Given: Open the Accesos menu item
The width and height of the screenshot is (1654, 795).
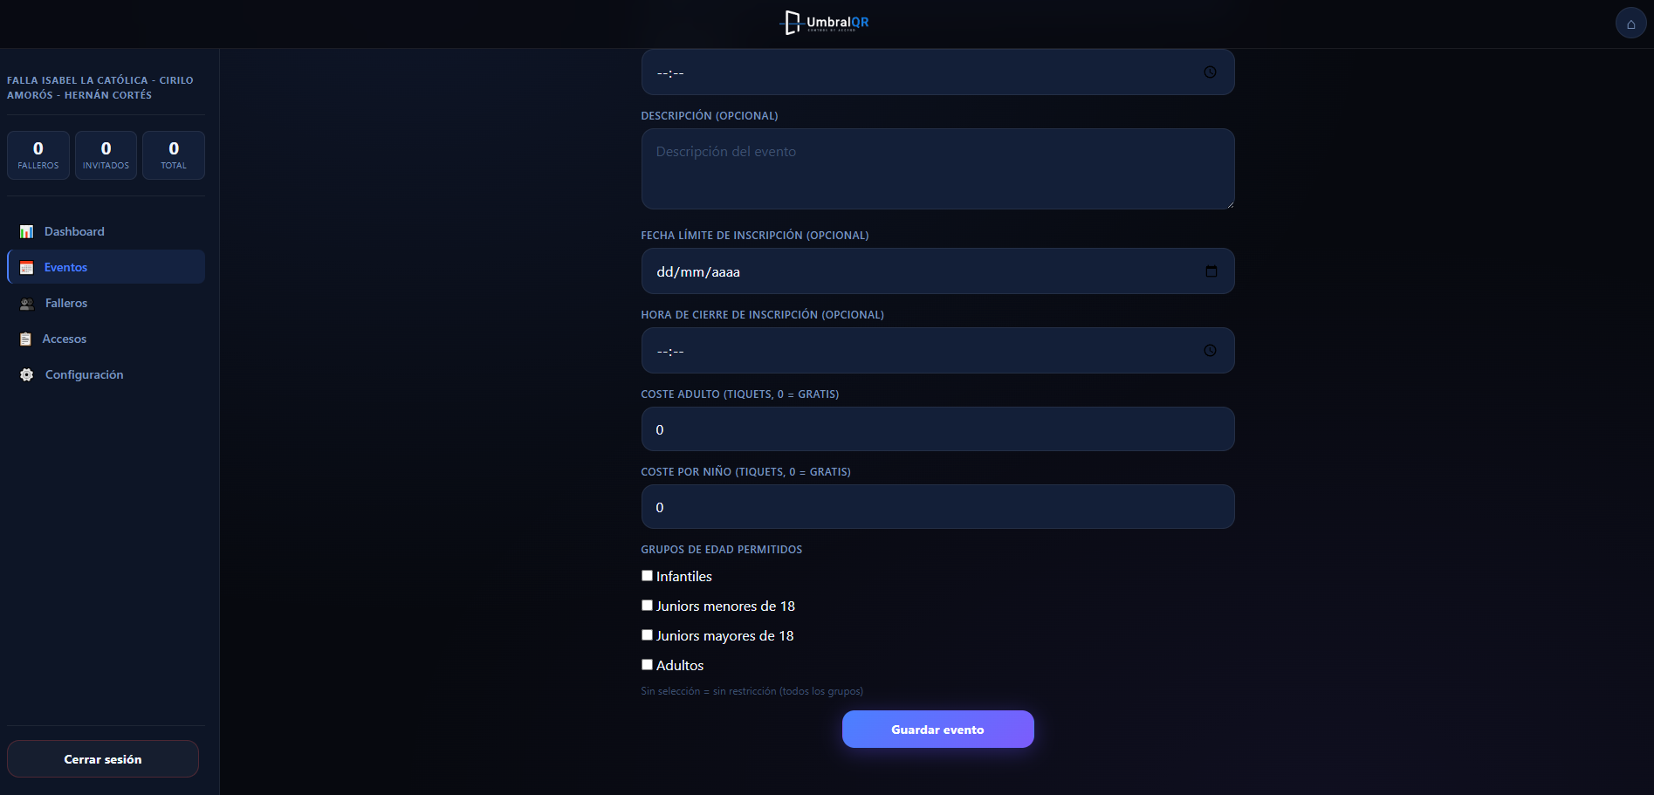Looking at the screenshot, I should click(x=106, y=339).
